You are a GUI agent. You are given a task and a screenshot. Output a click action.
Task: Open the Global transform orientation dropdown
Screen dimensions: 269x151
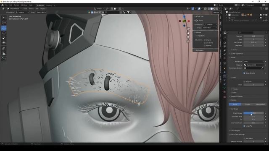pos(99,8)
